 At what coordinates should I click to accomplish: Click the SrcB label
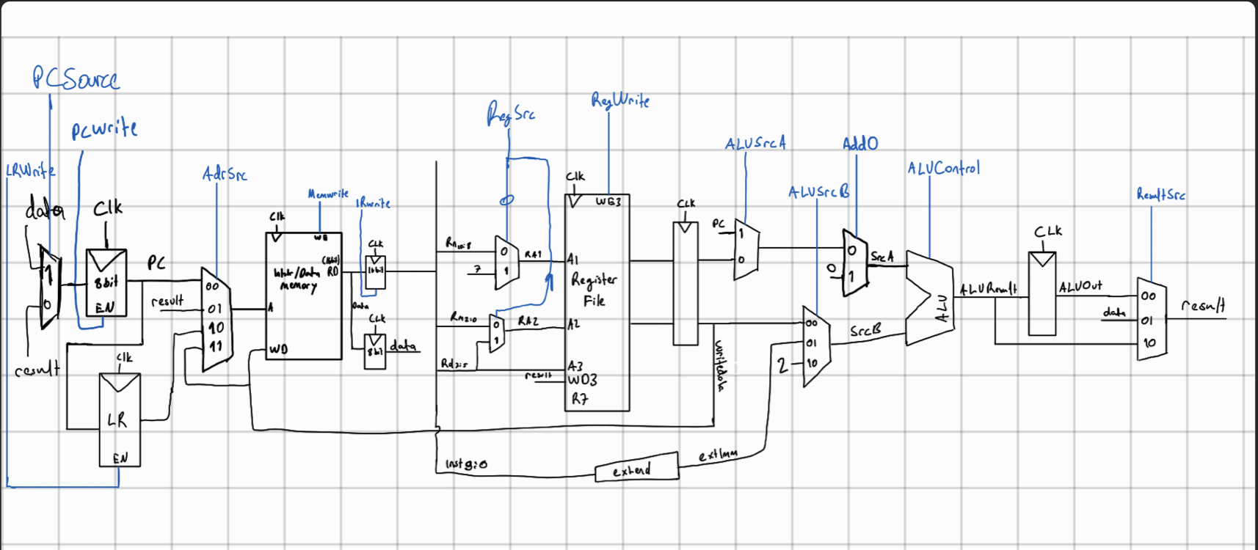coord(865,331)
